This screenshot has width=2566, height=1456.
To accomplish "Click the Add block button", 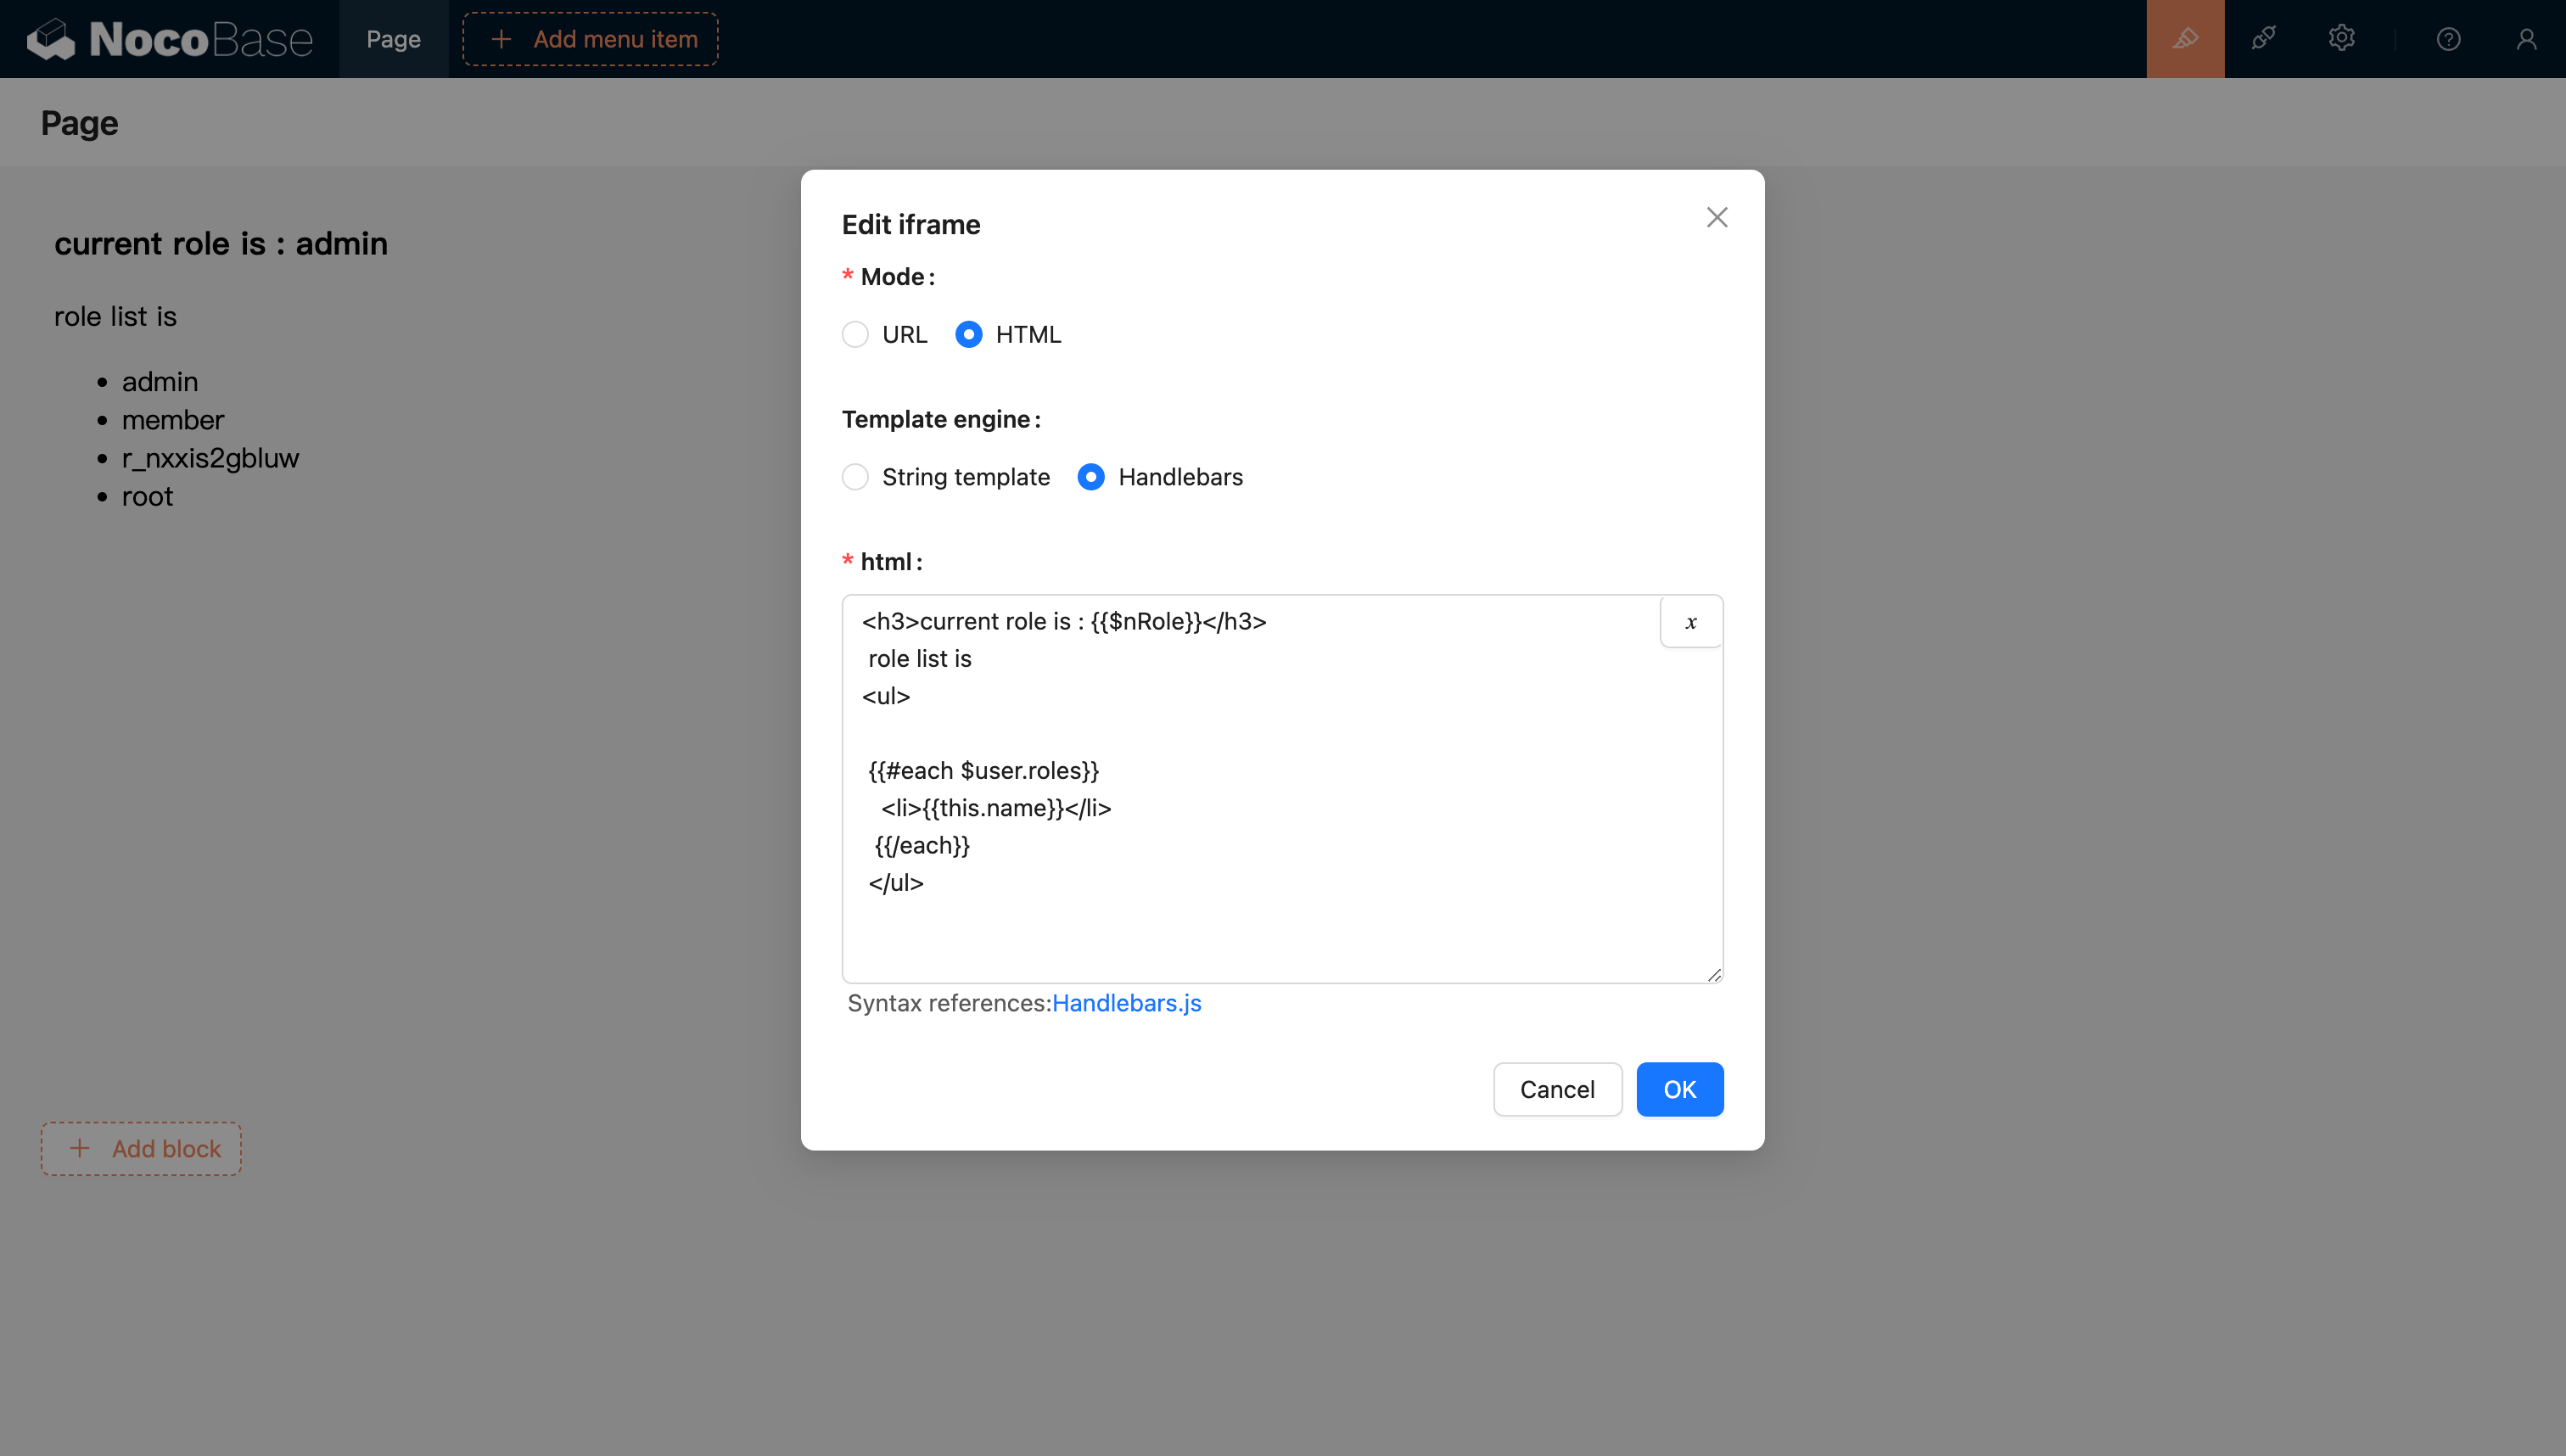I will click(x=141, y=1148).
